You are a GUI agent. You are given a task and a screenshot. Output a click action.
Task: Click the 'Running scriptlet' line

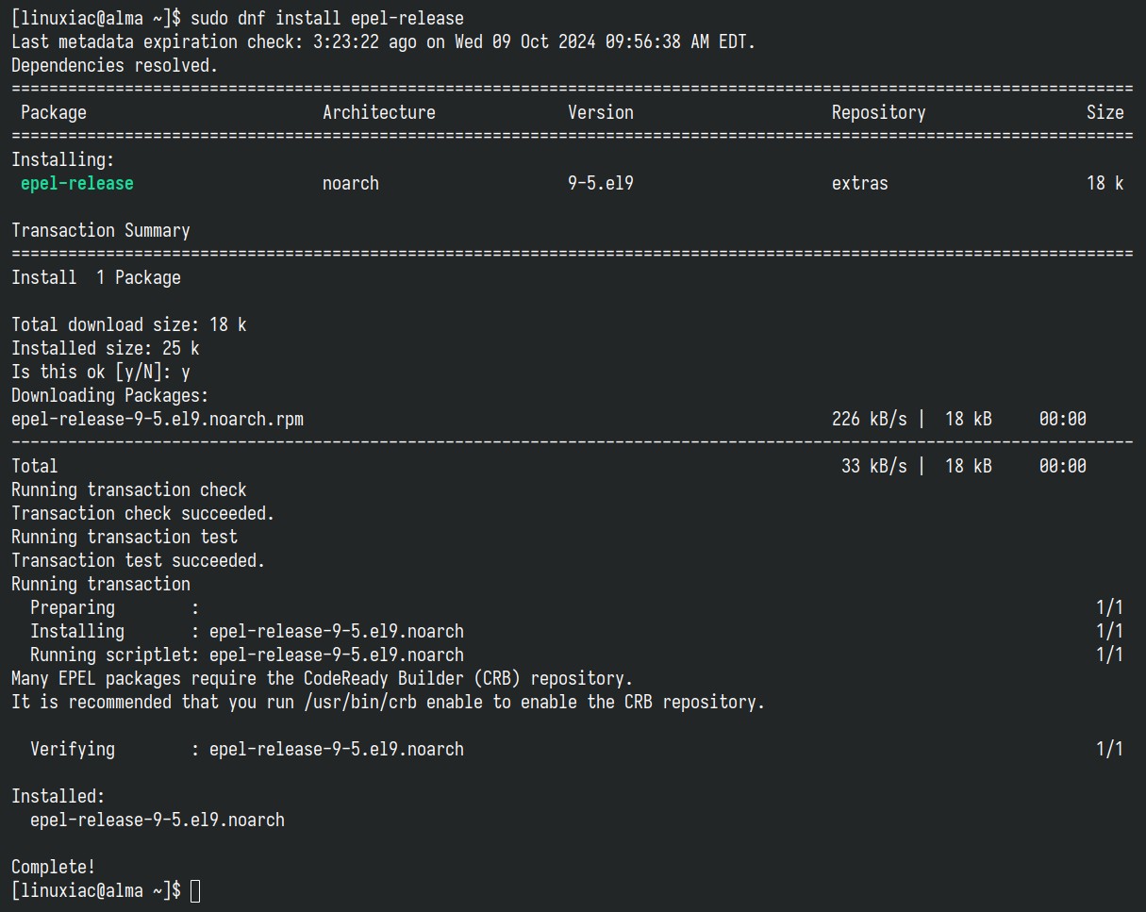(576, 655)
